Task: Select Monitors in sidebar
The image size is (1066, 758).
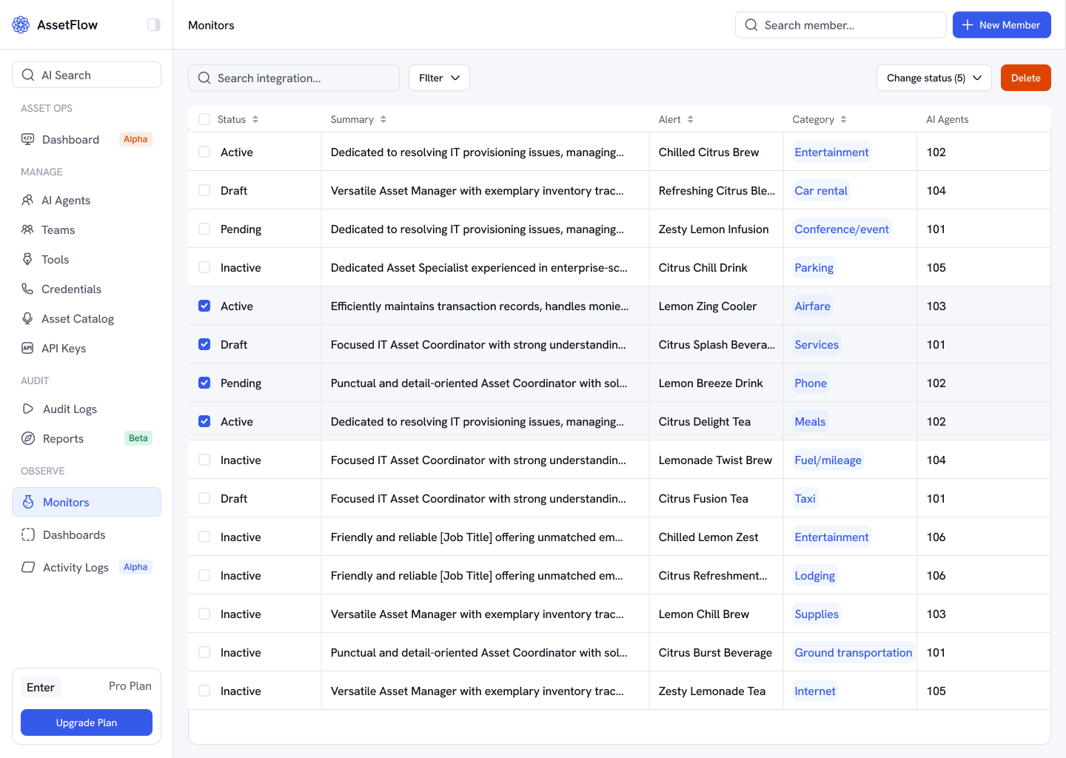Action: pos(87,502)
